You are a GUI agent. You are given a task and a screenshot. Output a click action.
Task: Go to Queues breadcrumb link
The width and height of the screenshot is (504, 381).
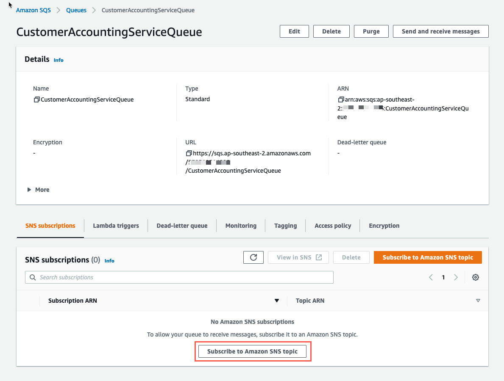pos(76,10)
